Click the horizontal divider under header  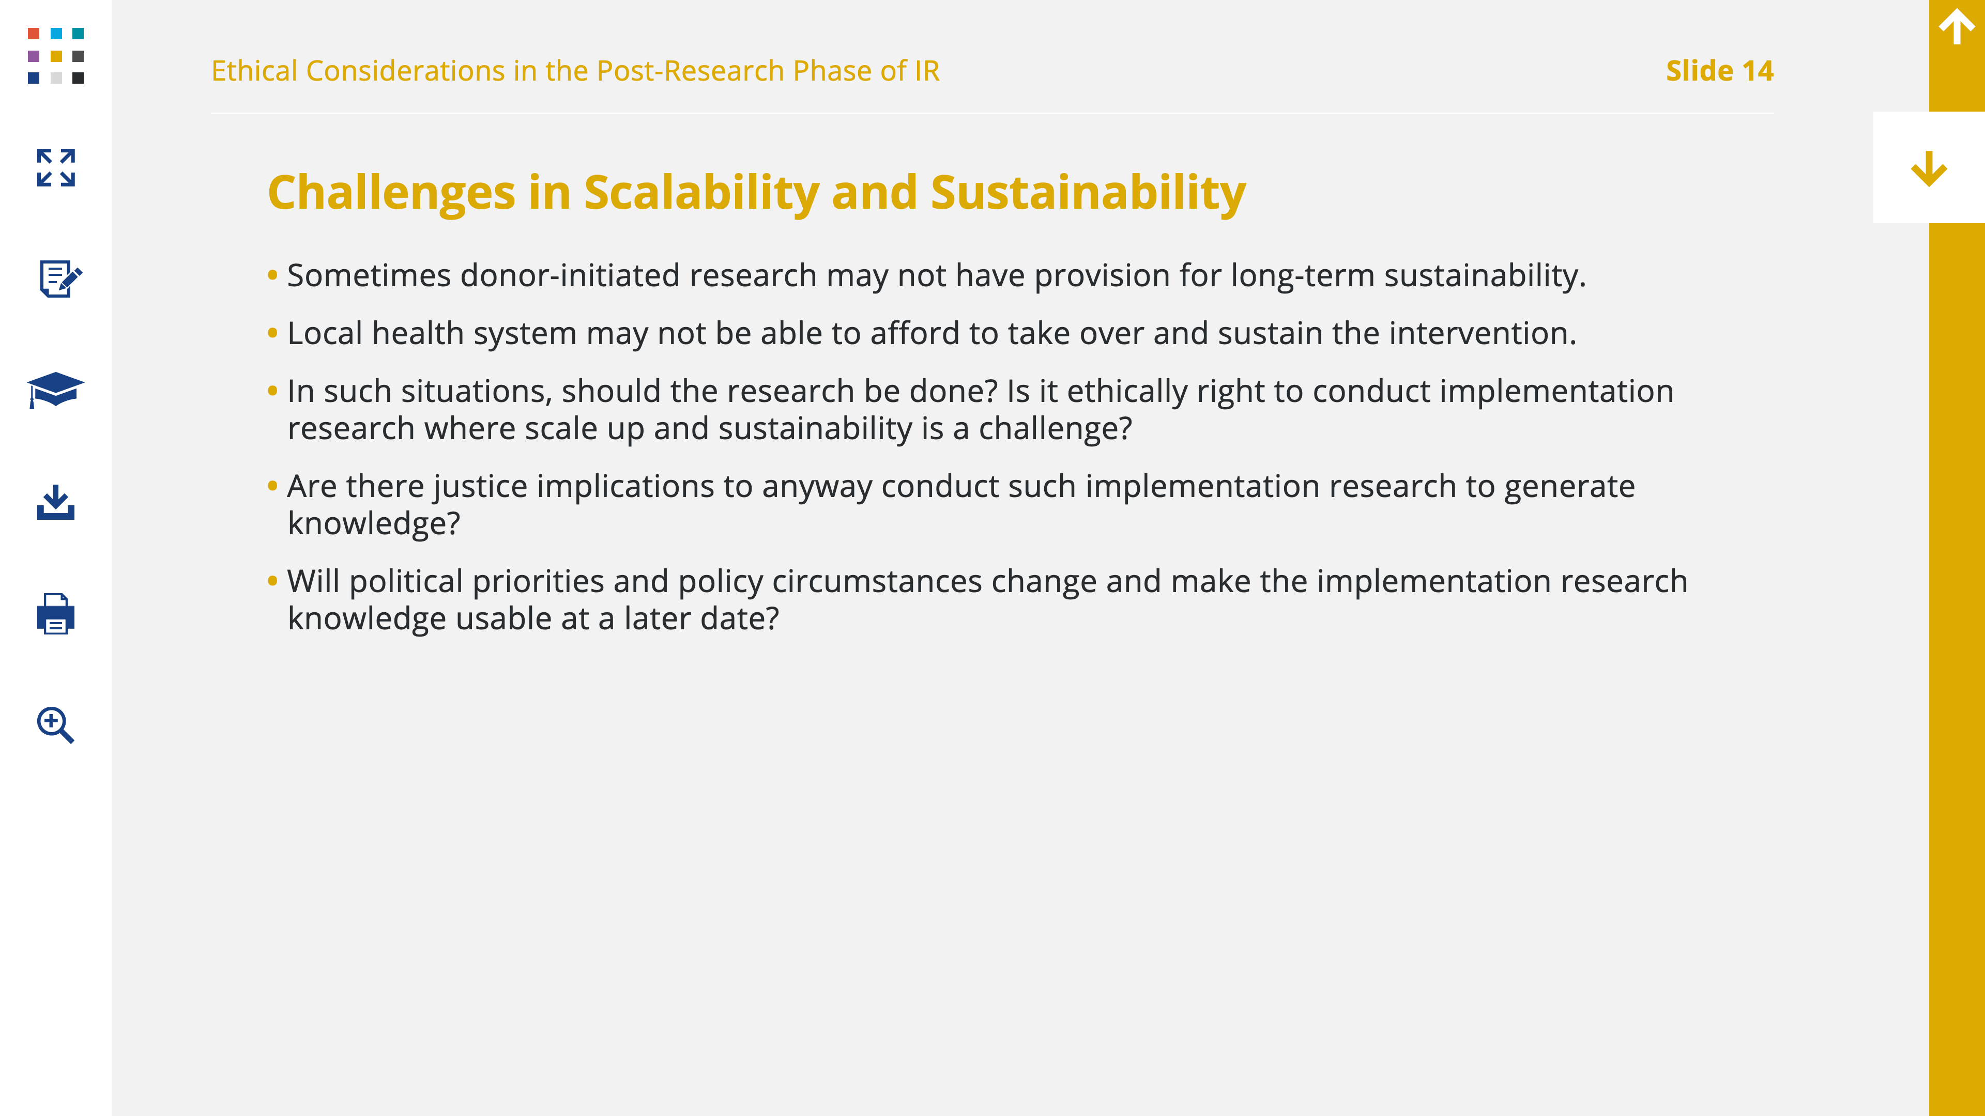[993, 113]
